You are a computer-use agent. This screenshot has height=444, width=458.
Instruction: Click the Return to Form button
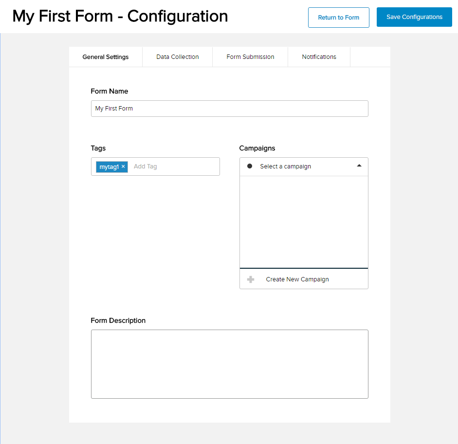pyautogui.click(x=339, y=18)
